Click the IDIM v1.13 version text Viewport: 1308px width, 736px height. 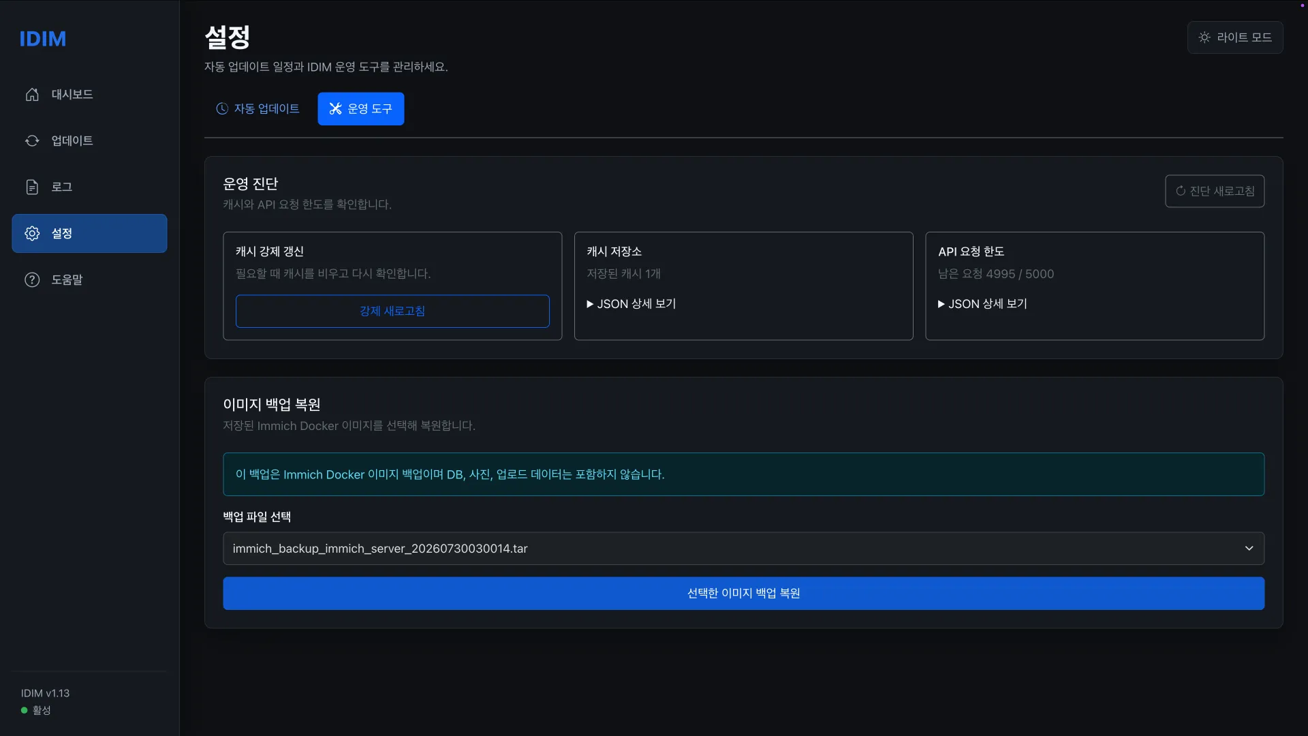(45, 693)
